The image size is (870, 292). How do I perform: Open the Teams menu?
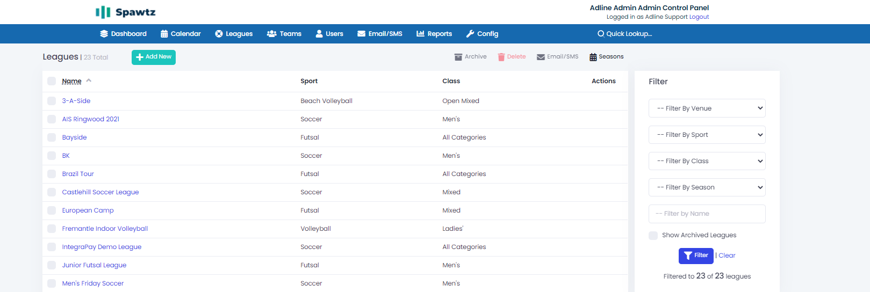[x=284, y=34]
